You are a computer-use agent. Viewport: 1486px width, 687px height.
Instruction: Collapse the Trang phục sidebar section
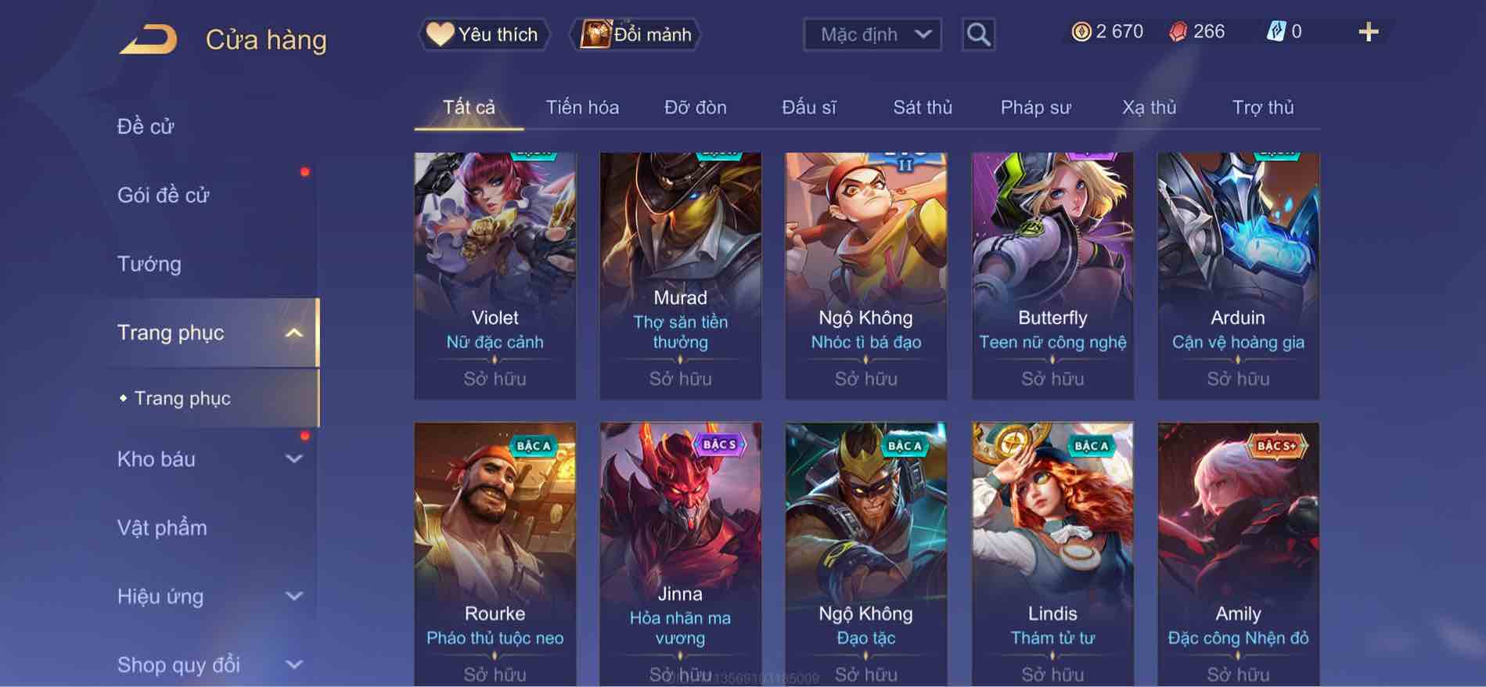coord(294,333)
